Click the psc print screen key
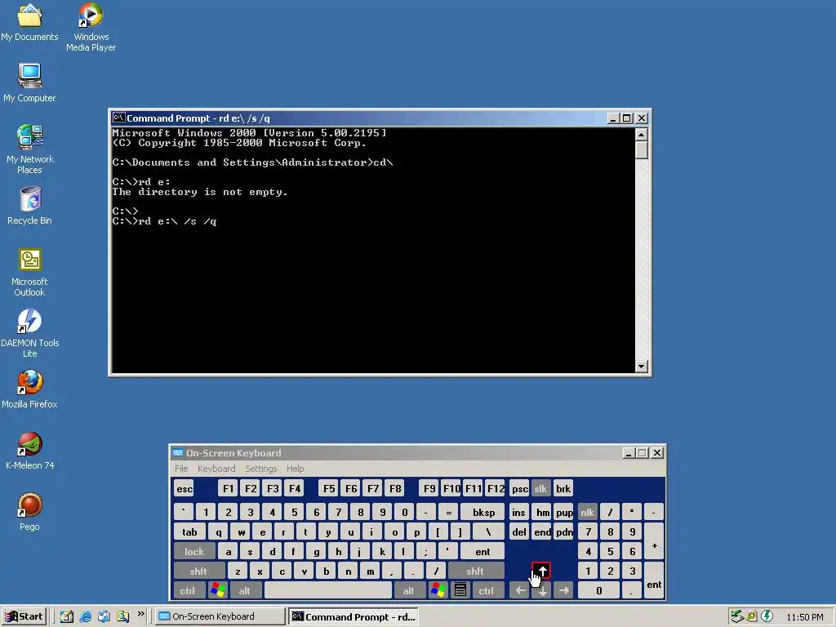 (520, 488)
